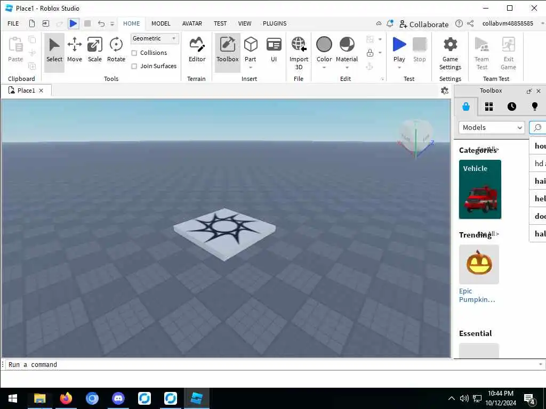Click the Epic Pumpkin thumbnail
546x409 pixels.
pos(479,264)
